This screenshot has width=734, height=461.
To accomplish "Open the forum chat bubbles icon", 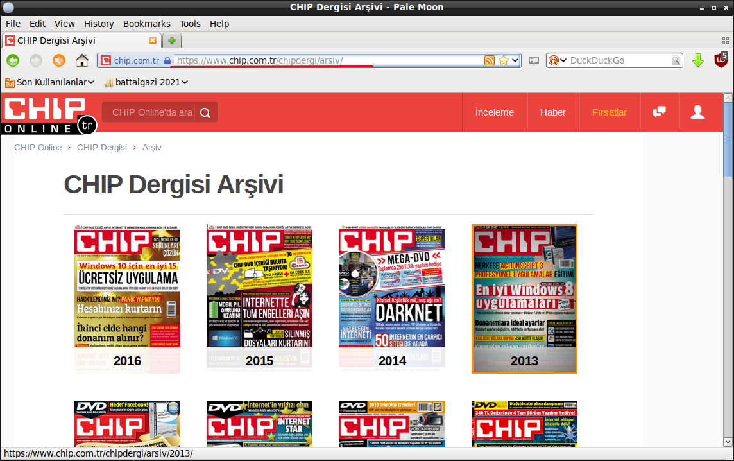I will coord(659,112).
